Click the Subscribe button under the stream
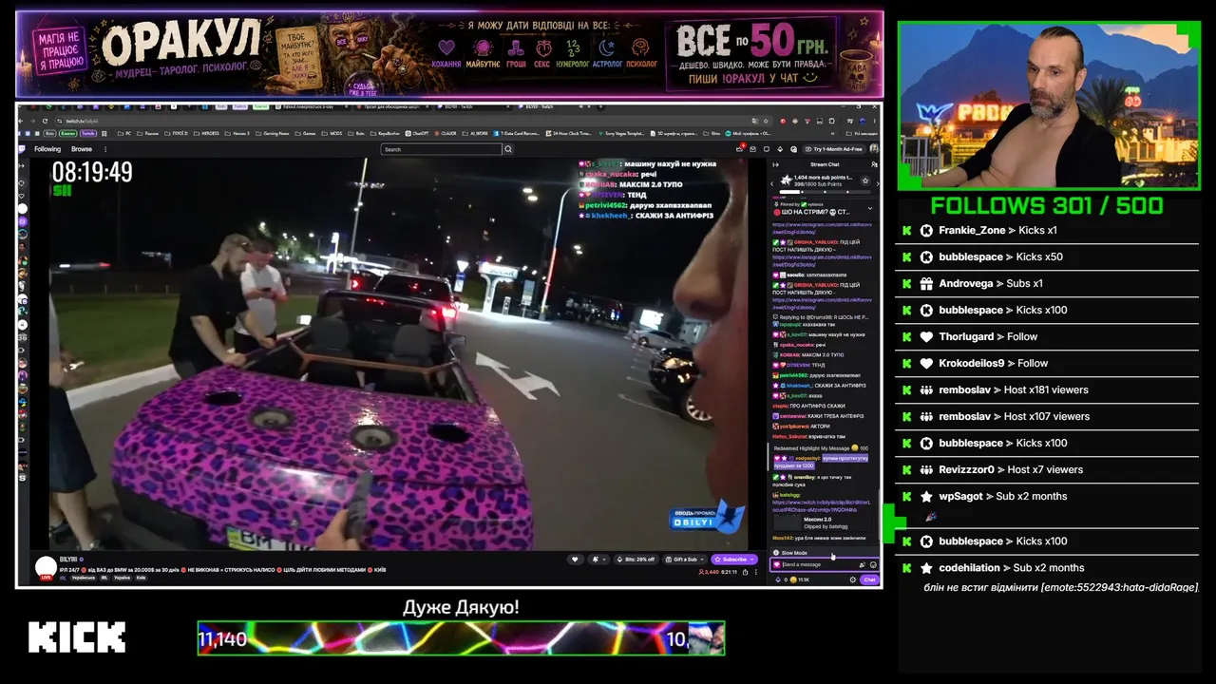1216x684 pixels. (734, 560)
